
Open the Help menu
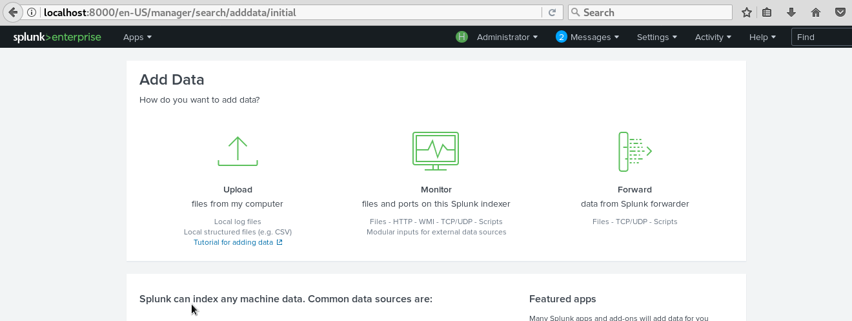pos(763,37)
